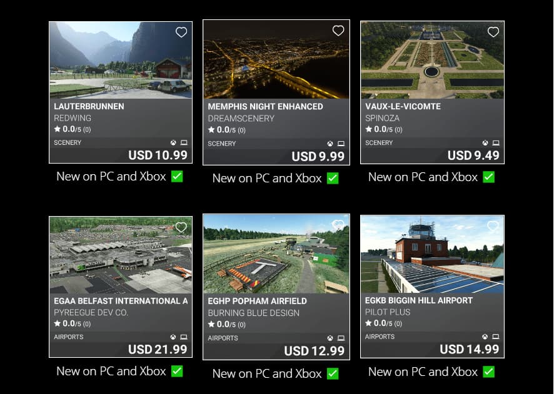This screenshot has width=554, height=394.
Task: Toggle green checkbox under Lauterbrunnen card
Action: pos(177,176)
